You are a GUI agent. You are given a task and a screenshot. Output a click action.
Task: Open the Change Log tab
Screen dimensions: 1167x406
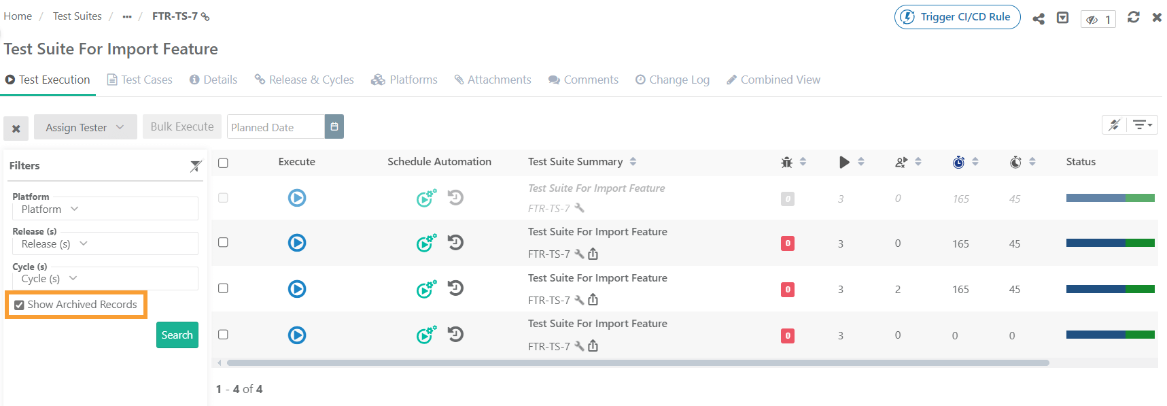click(x=672, y=80)
